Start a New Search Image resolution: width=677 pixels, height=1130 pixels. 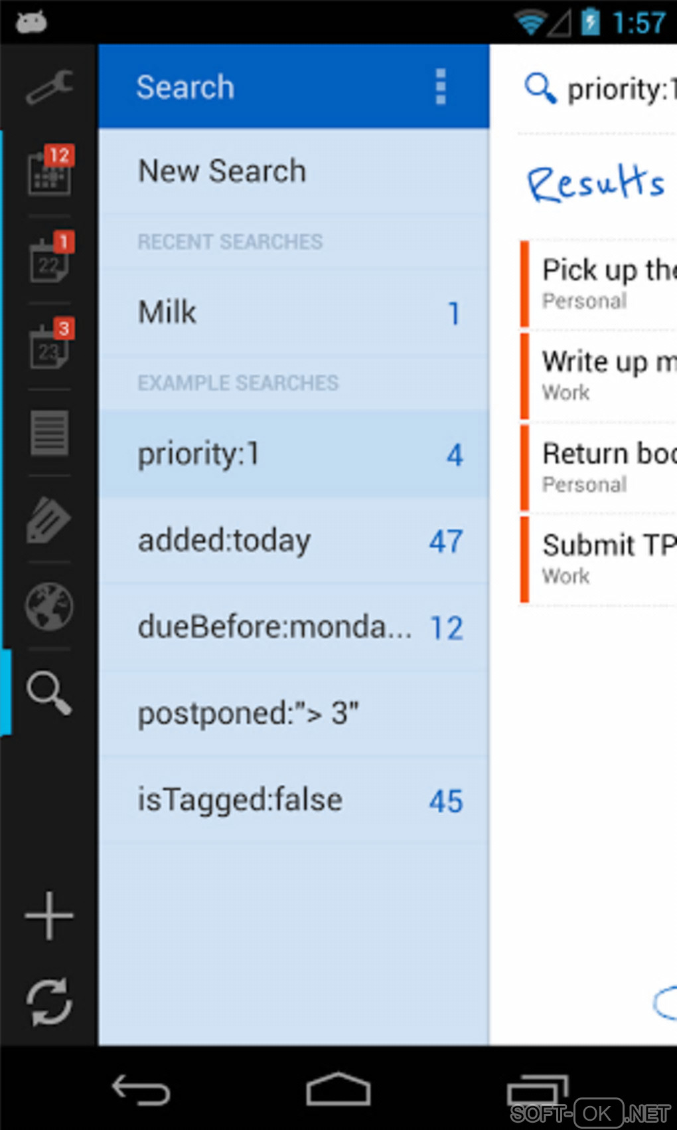tap(293, 171)
